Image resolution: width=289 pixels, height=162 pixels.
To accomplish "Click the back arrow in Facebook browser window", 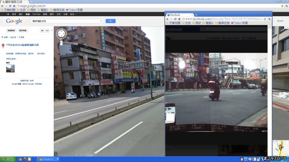I will click(168, 19).
